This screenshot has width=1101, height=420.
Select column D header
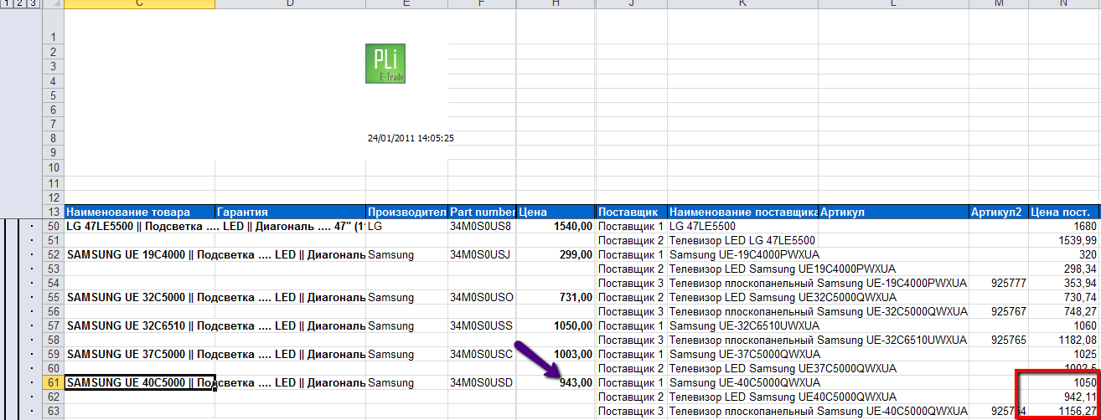[290, 4]
